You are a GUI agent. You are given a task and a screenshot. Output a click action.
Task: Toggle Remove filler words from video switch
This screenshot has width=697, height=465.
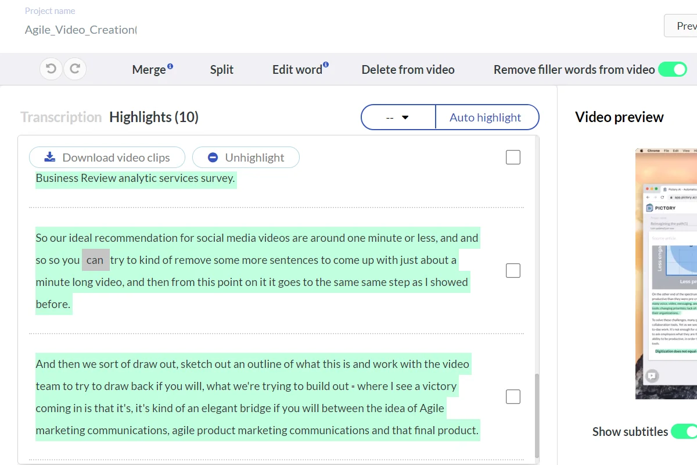pyautogui.click(x=672, y=70)
